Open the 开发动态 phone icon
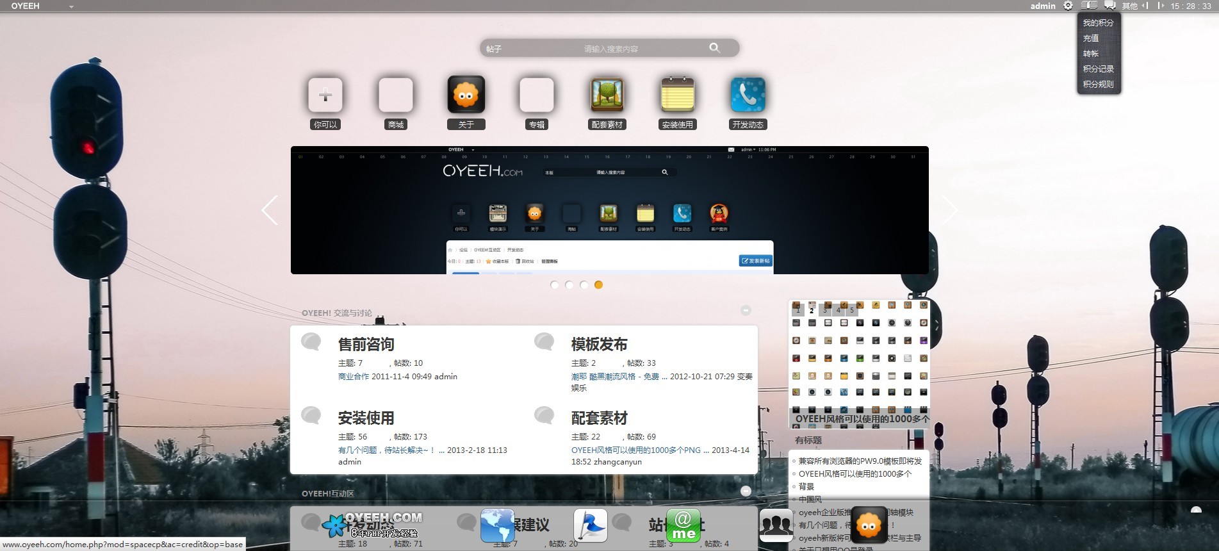This screenshot has width=1219, height=551. [x=748, y=95]
